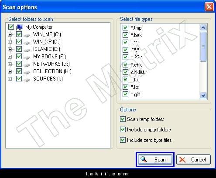Click the file types scrollbar thumb

click(203, 47)
